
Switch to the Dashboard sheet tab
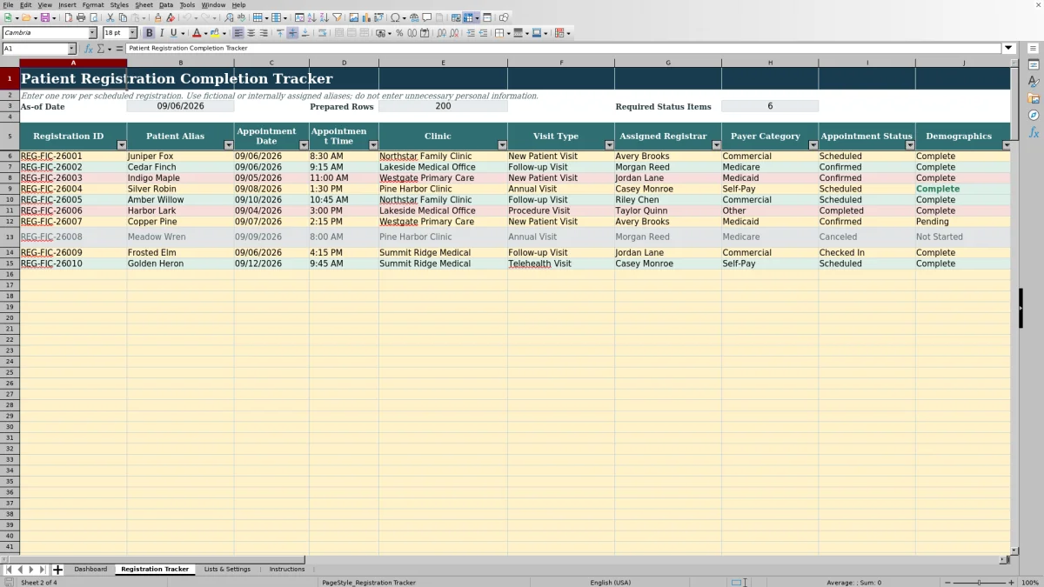coord(90,570)
